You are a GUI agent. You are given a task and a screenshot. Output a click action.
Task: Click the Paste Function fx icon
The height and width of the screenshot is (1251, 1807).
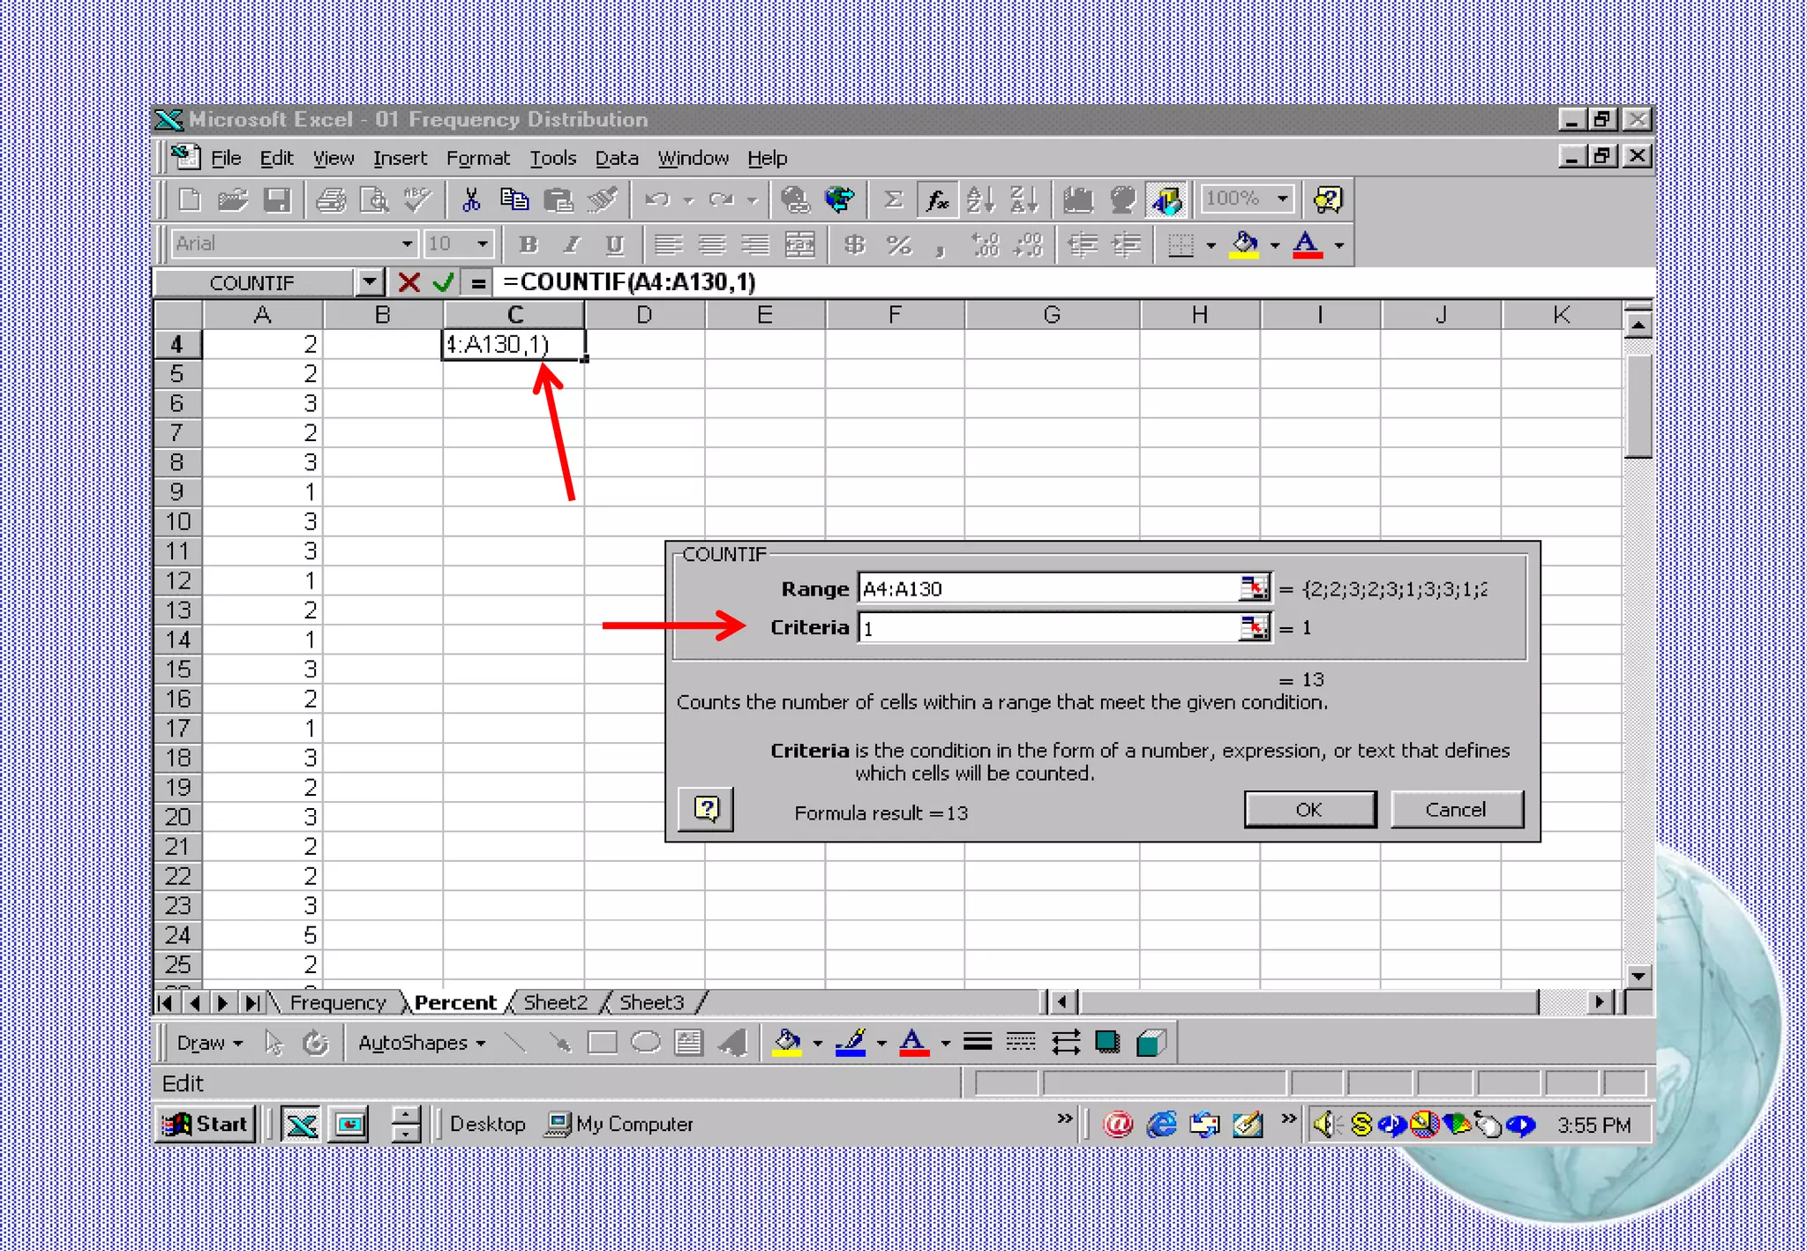937,200
